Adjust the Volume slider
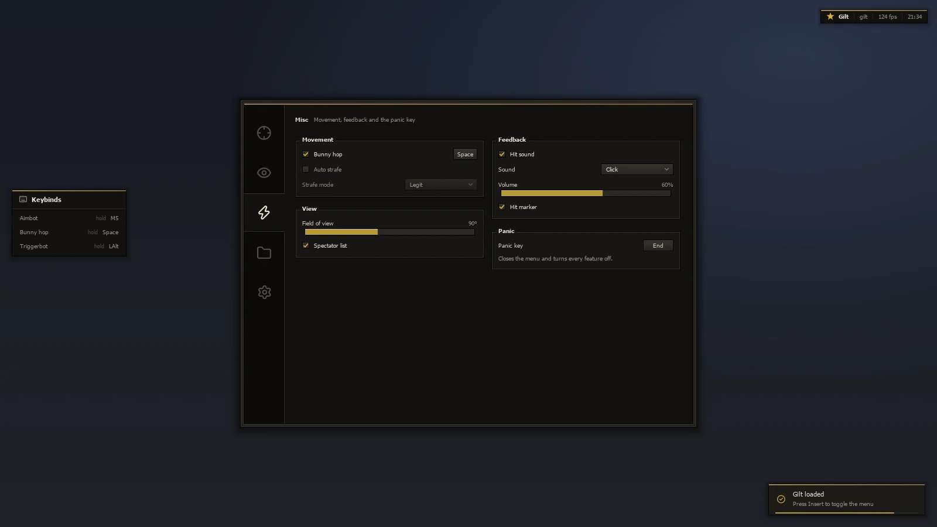937x527 pixels. pyautogui.click(x=586, y=193)
